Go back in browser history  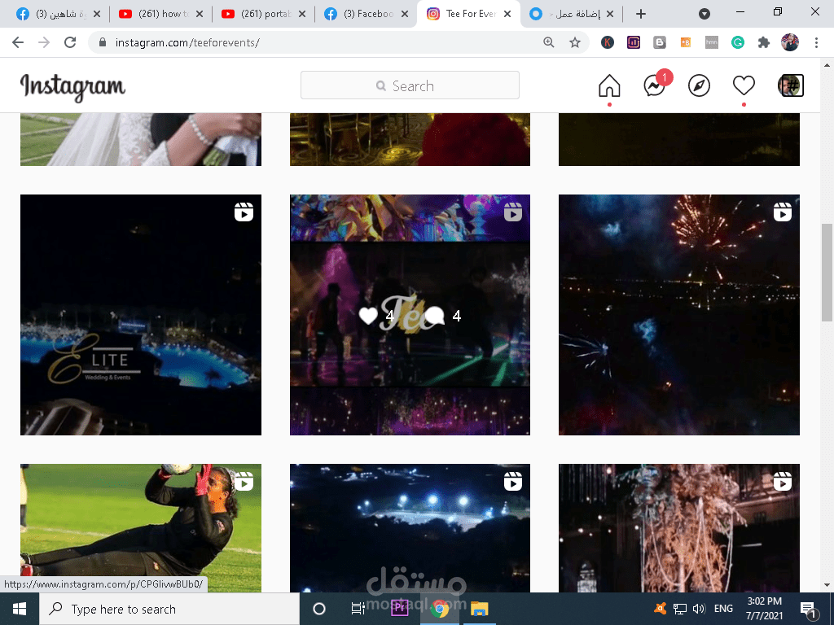(x=18, y=42)
